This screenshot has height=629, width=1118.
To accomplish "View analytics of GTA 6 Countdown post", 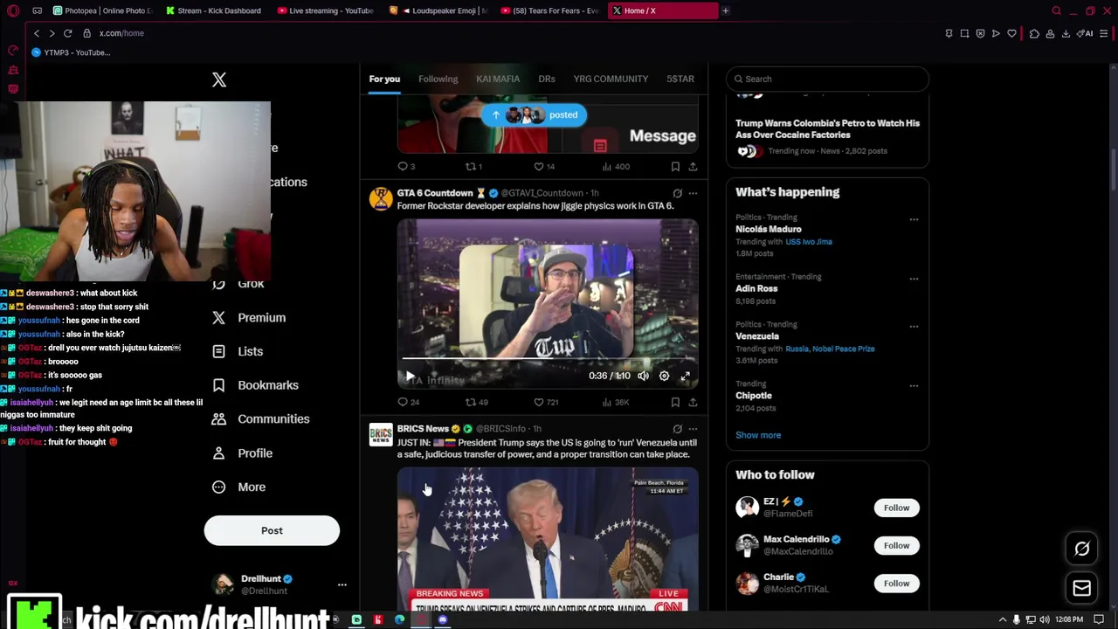I will pyautogui.click(x=615, y=402).
